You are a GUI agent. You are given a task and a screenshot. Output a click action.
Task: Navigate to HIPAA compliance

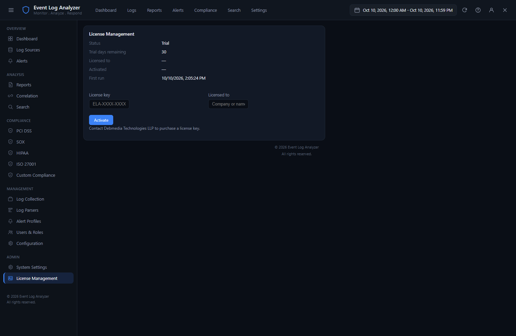39,153
